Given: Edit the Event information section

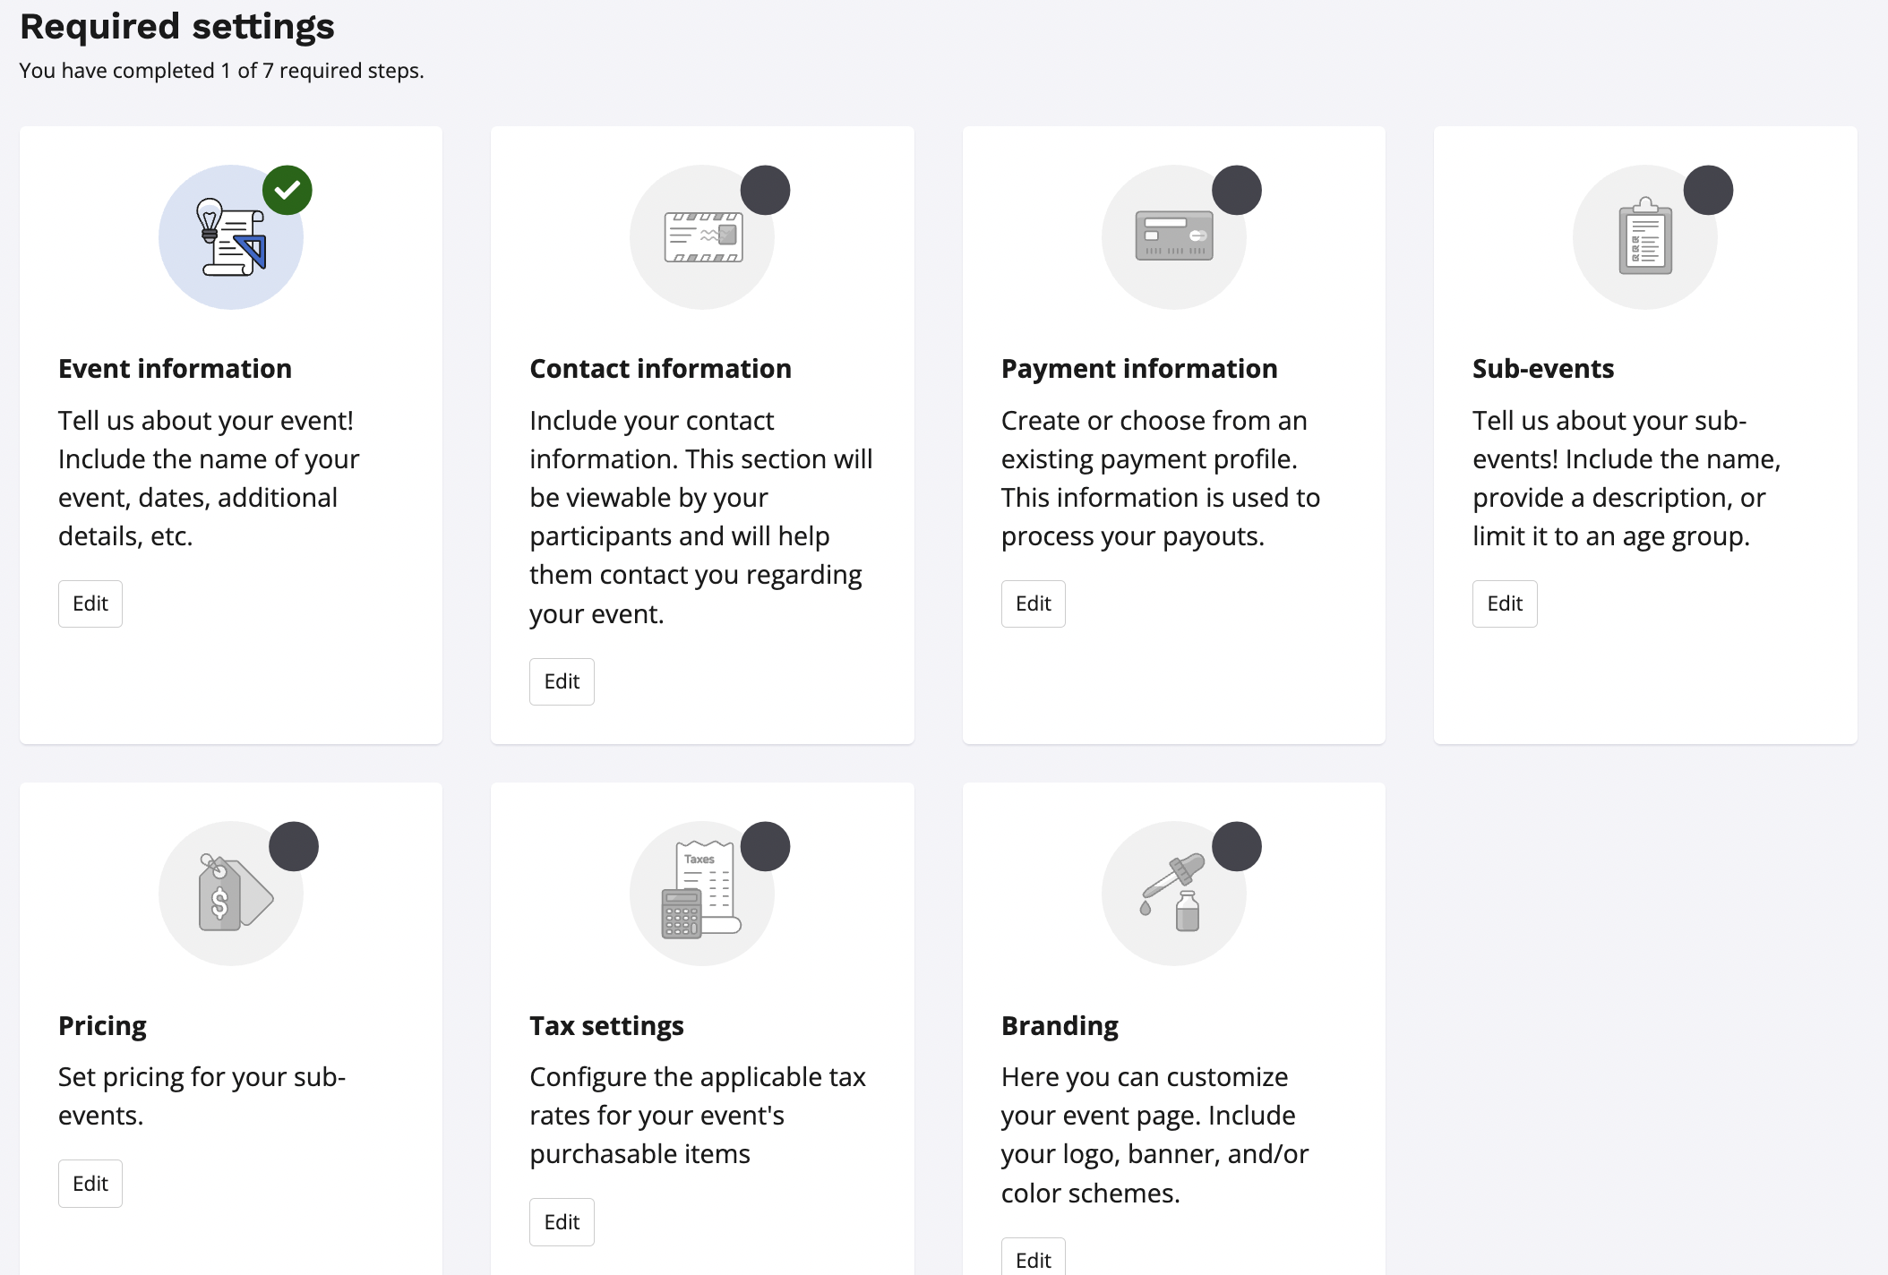Looking at the screenshot, I should pos(90,603).
